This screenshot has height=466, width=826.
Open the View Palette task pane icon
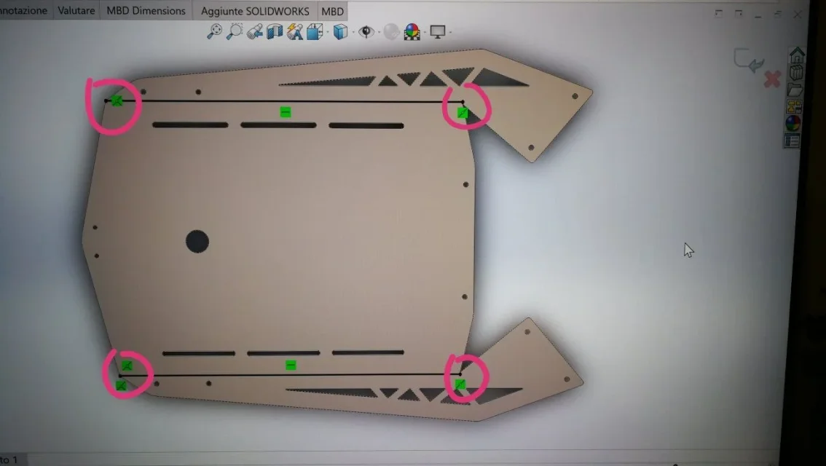pos(793,106)
